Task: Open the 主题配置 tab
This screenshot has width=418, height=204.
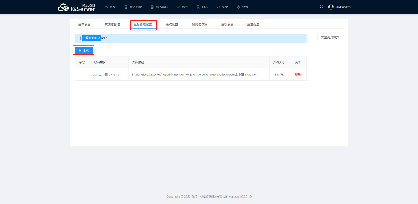Action: click(253, 24)
